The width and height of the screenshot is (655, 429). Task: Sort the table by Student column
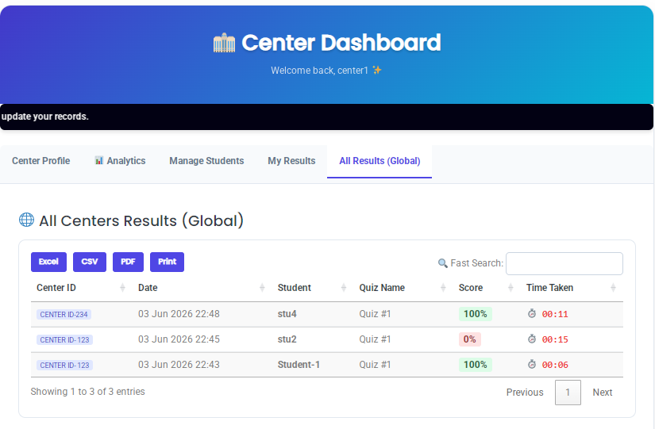point(313,288)
